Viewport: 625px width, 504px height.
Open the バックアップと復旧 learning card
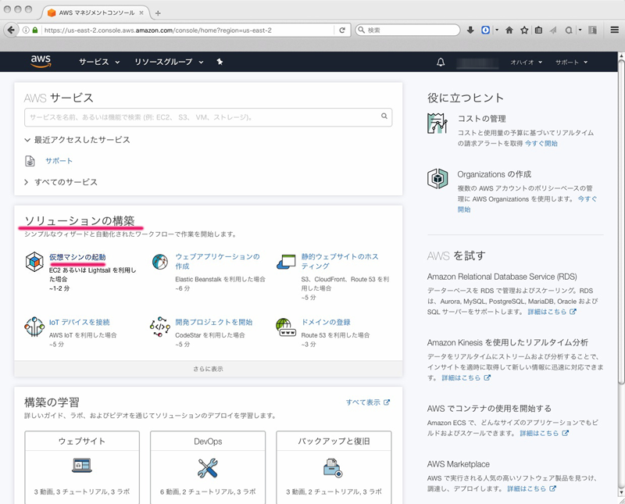point(334,467)
